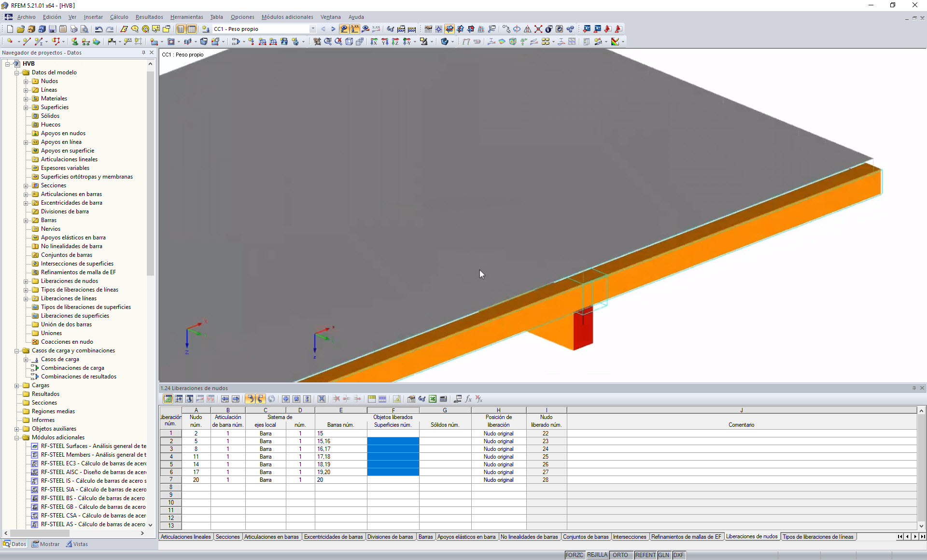Click the Save icon in the toolbar
The height and width of the screenshot is (560, 927).
pyautogui.click(x=52, y=29)
